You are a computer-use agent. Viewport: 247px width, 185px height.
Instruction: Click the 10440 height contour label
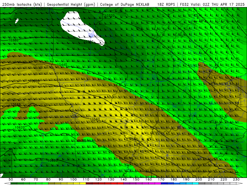[x=62, y=65]
